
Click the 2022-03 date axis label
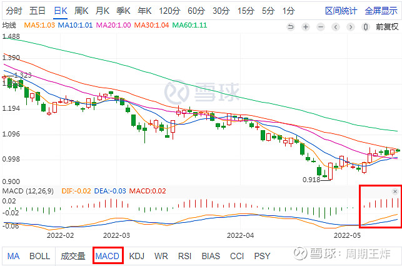(x=116, y=235)
